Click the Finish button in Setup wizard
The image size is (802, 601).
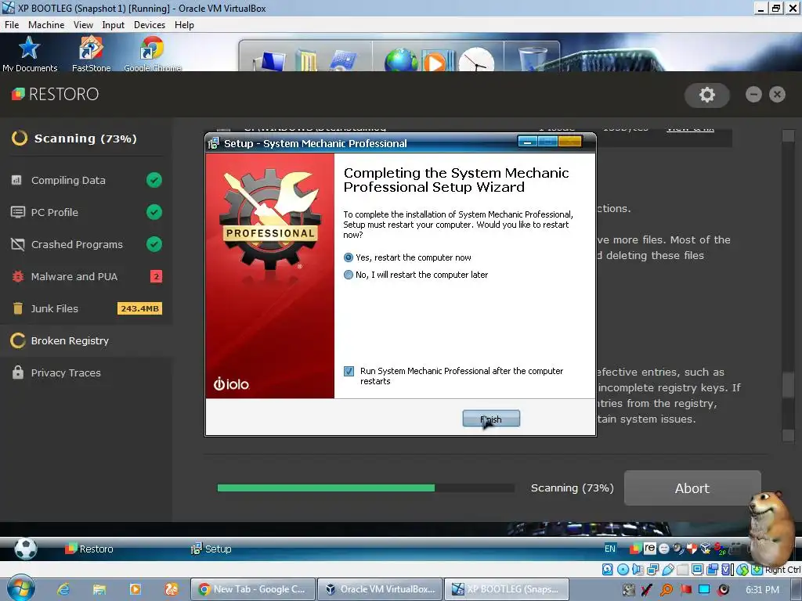click(x=491, y=419)
